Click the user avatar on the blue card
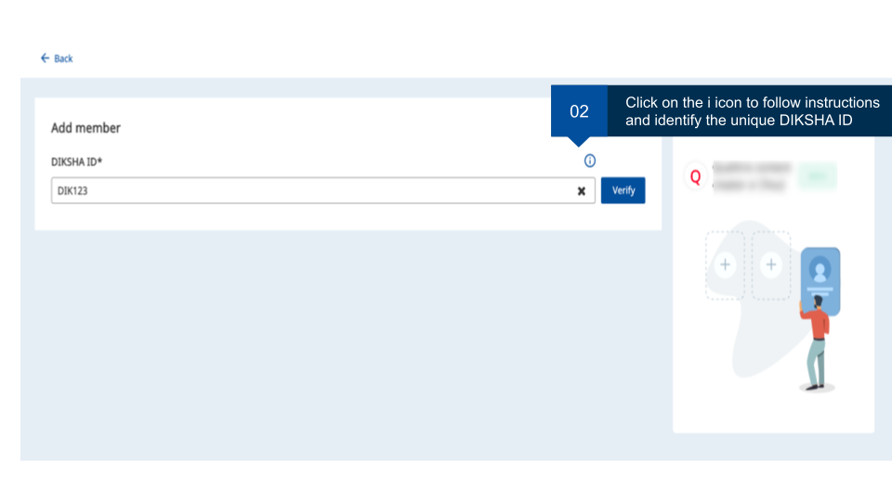 820,271
